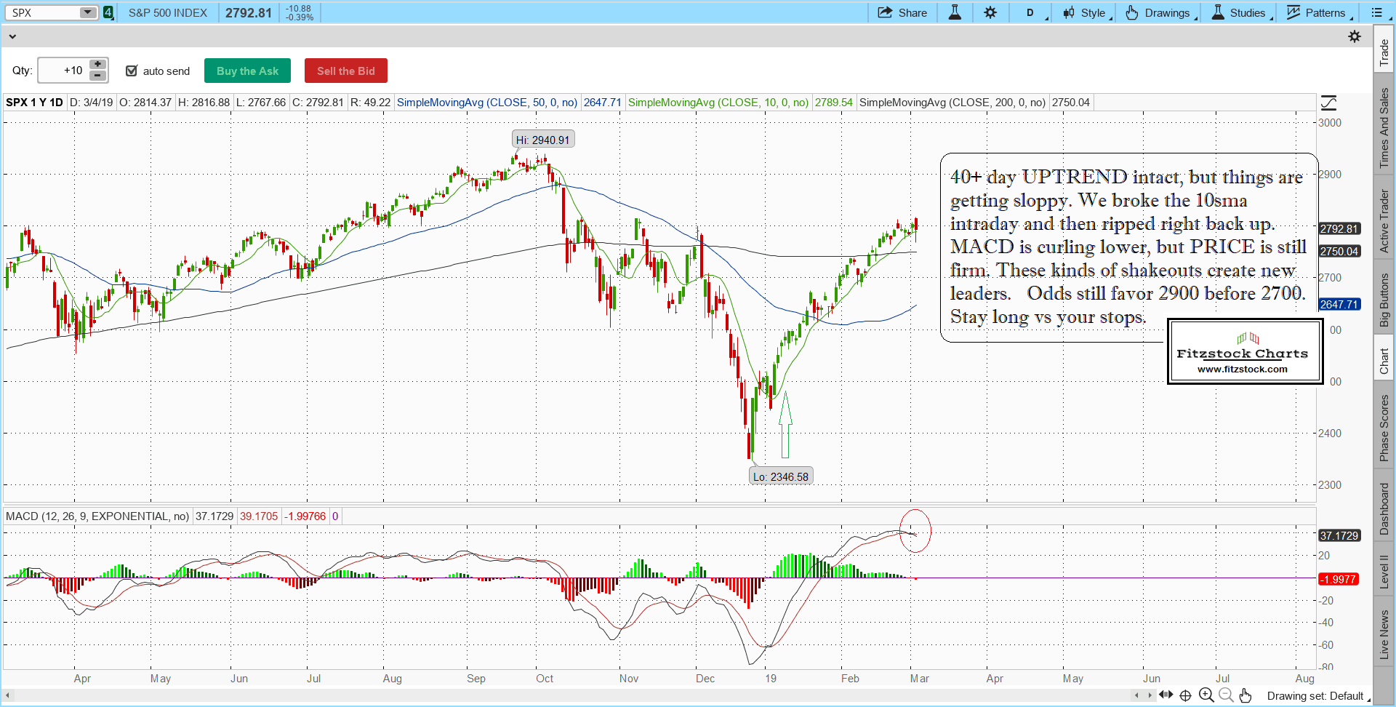Click the flask icon next to Share
The height and width of the screenshot is (707, 1396).
pos(955,12)
